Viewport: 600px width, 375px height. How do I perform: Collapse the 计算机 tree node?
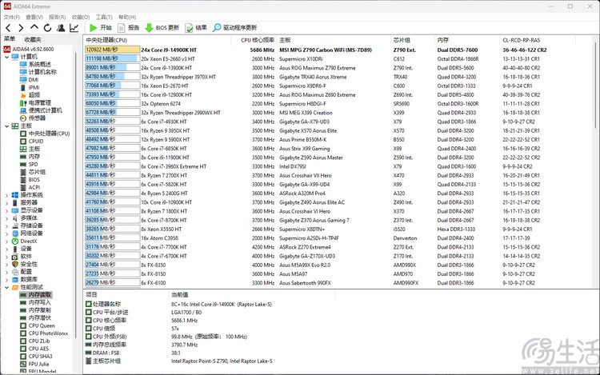click(6, 57)
